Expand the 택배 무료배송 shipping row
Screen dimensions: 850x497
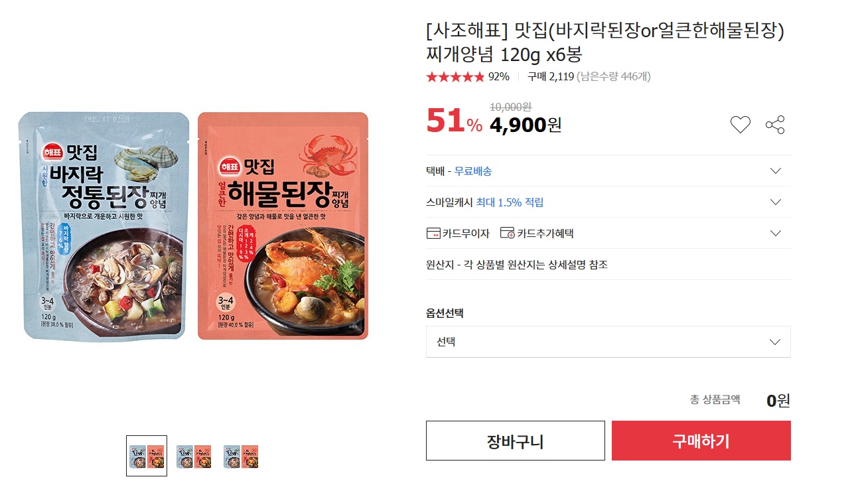pos(775,171)
